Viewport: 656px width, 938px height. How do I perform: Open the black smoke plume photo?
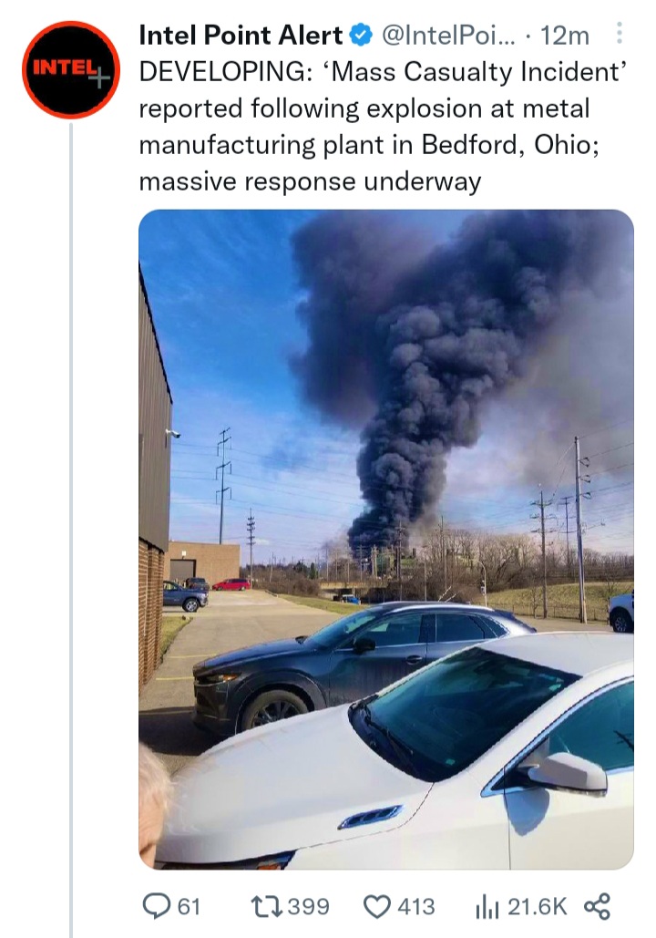386,539
